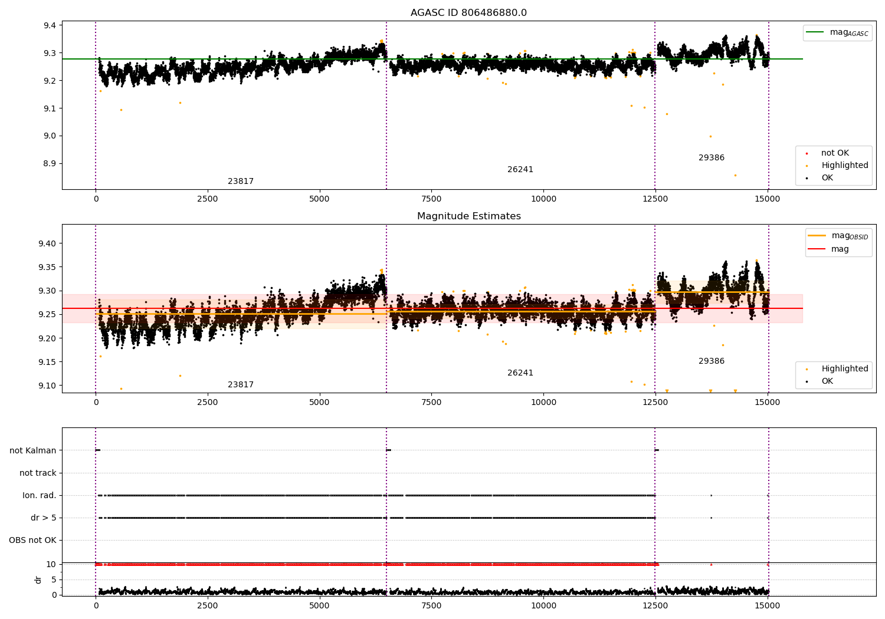885x619 pixels.
Task: Click the title 'AGASC ID 806486880.0'
Action: [468, 13]
